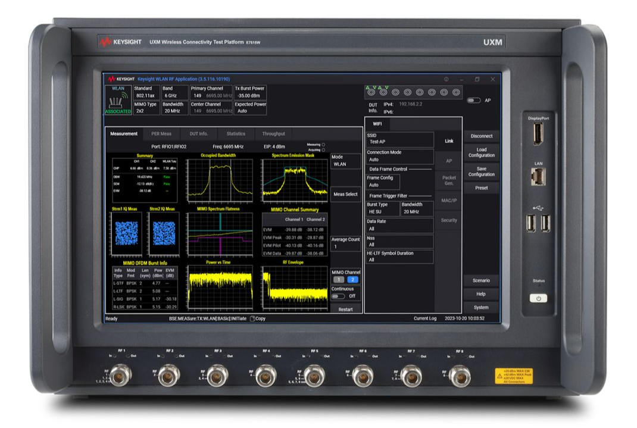The image size is (637, 428).
Task: Switch to the PER Meas tab
Action: [x=161, y=133]
